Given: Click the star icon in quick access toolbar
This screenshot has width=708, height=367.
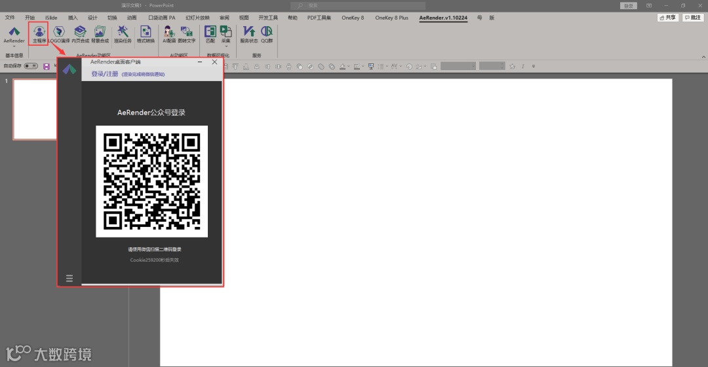Looking at the screenshot, I should [x=512, y=66].
